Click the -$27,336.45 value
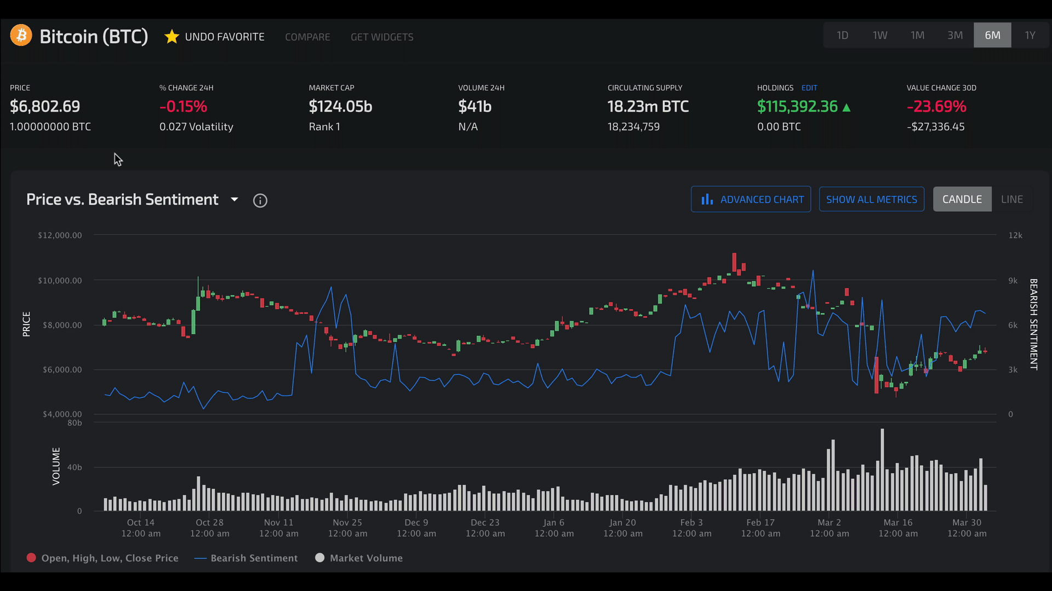Image resolution: width=1052 pixels, height=591 pixels. 935,126
